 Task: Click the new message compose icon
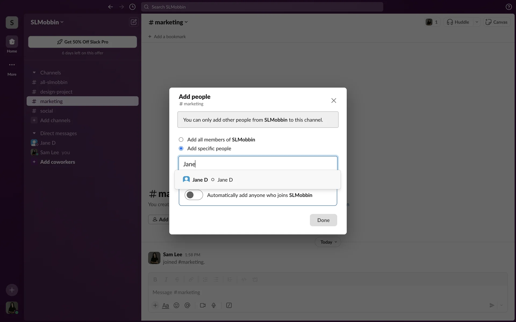[x=134, y=22]
